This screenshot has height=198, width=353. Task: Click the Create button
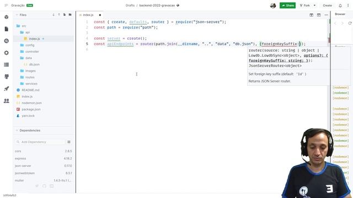coord(327,5)
